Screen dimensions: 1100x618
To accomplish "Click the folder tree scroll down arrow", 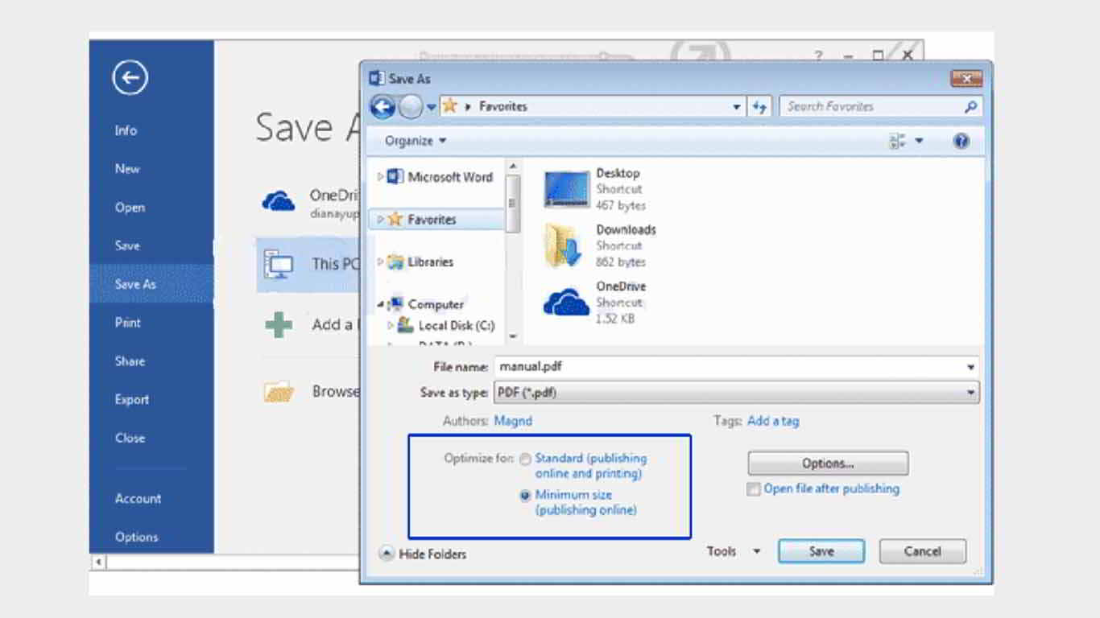I will click(513, 337).
